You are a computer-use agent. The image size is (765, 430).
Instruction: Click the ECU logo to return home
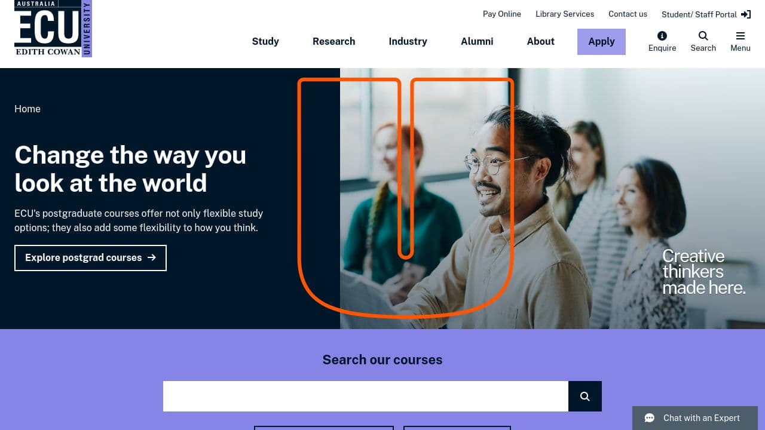coord(53,28)
